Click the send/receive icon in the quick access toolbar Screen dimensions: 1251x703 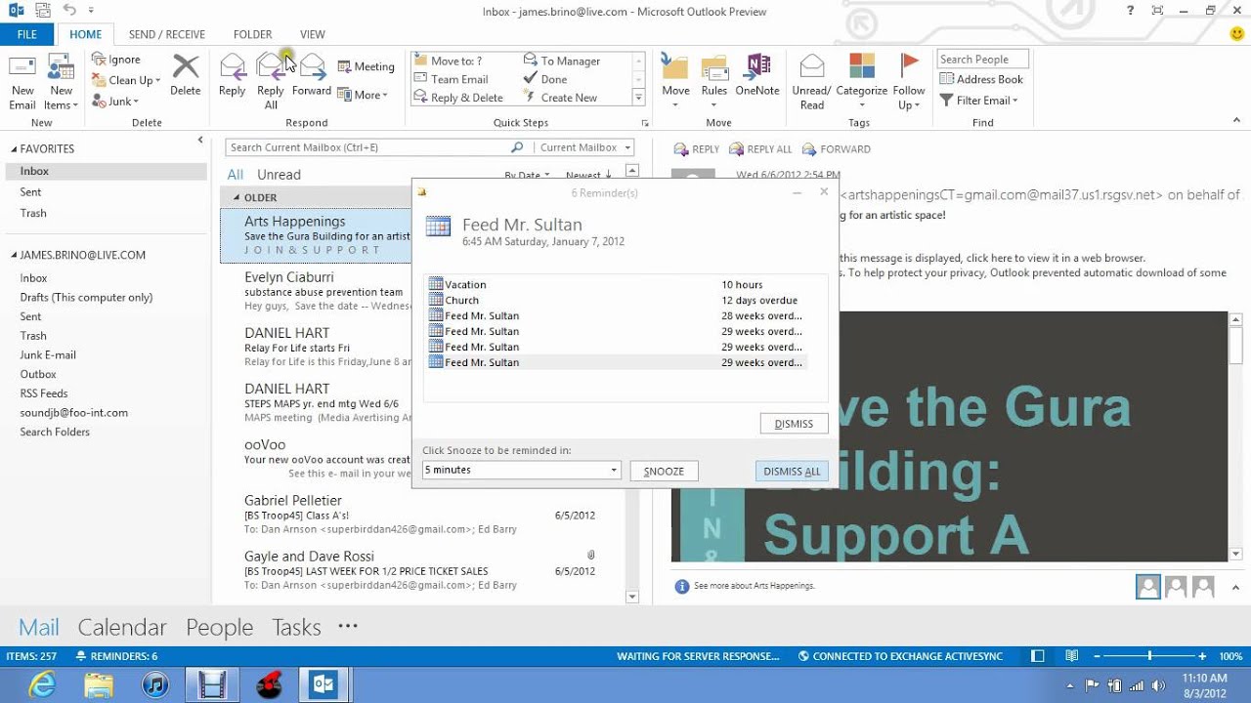pos(45,11)
